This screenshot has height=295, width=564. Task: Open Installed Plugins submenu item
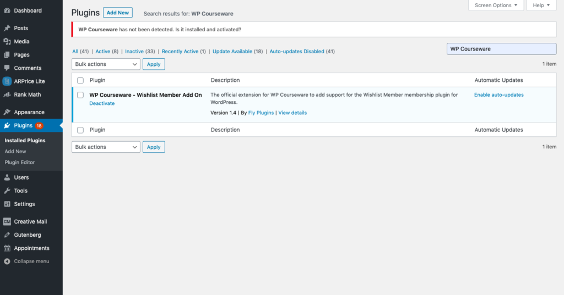pos(25,140)
